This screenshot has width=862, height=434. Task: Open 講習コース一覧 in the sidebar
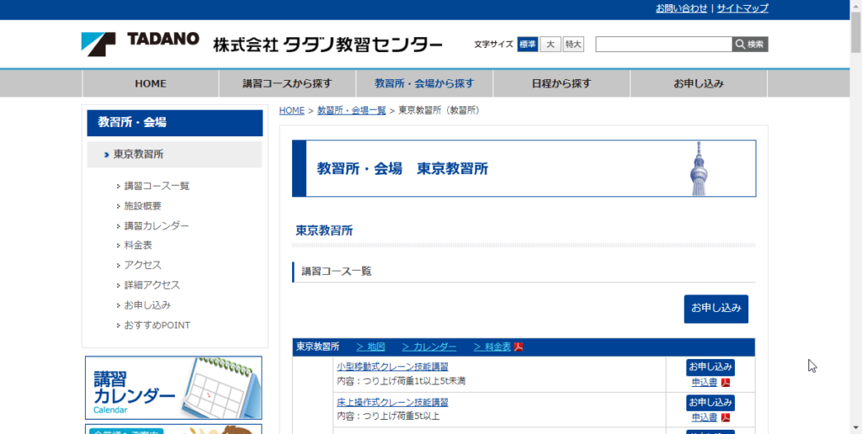pyautogui.click(x=157, y=186)
